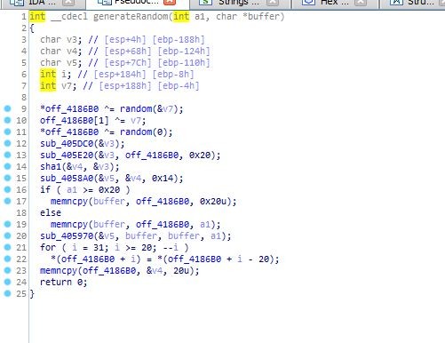Click sub_405970 on line 20

pos(67,235)
